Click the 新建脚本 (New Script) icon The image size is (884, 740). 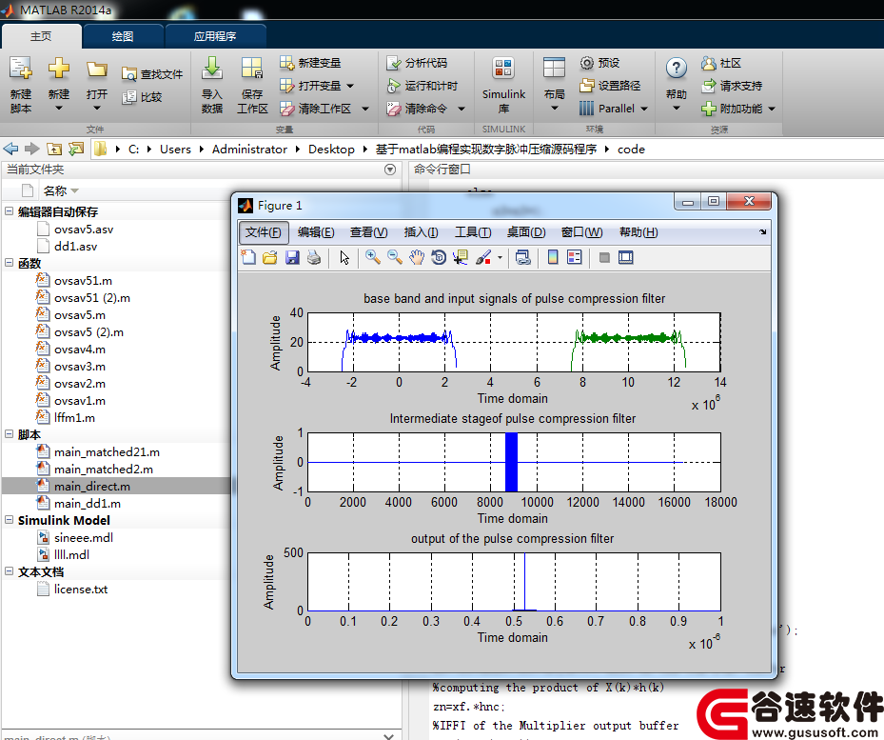pos(21,69)
